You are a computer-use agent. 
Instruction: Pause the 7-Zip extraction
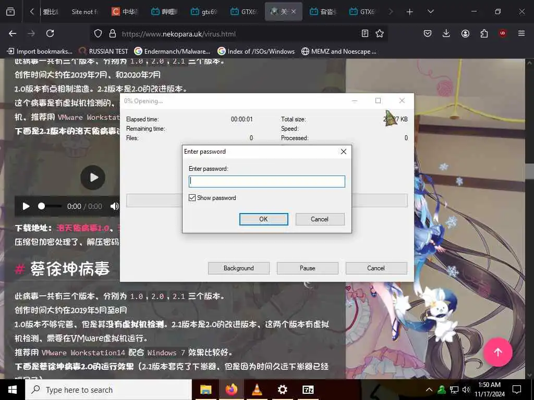(x=307, y=268)
